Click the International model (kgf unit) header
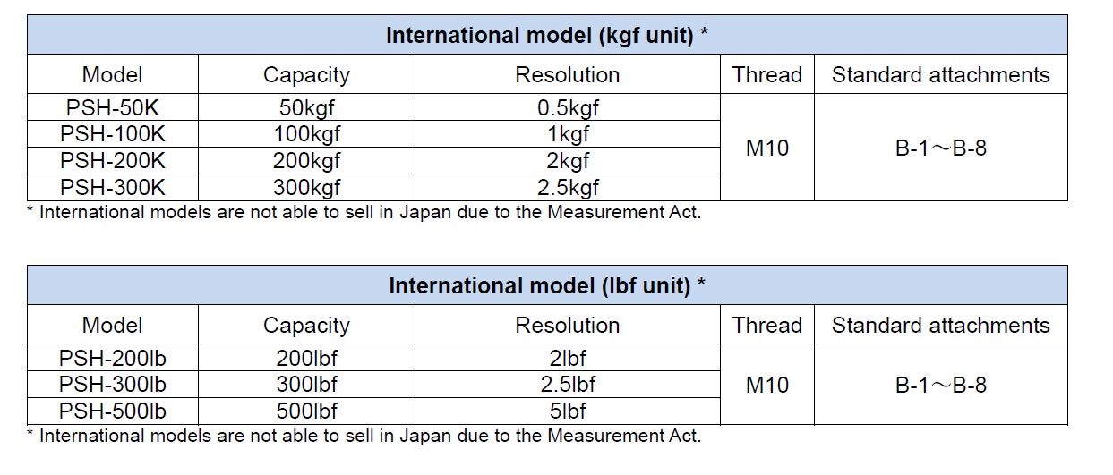This screenshot has width=1113, height=475. (547, 36)
